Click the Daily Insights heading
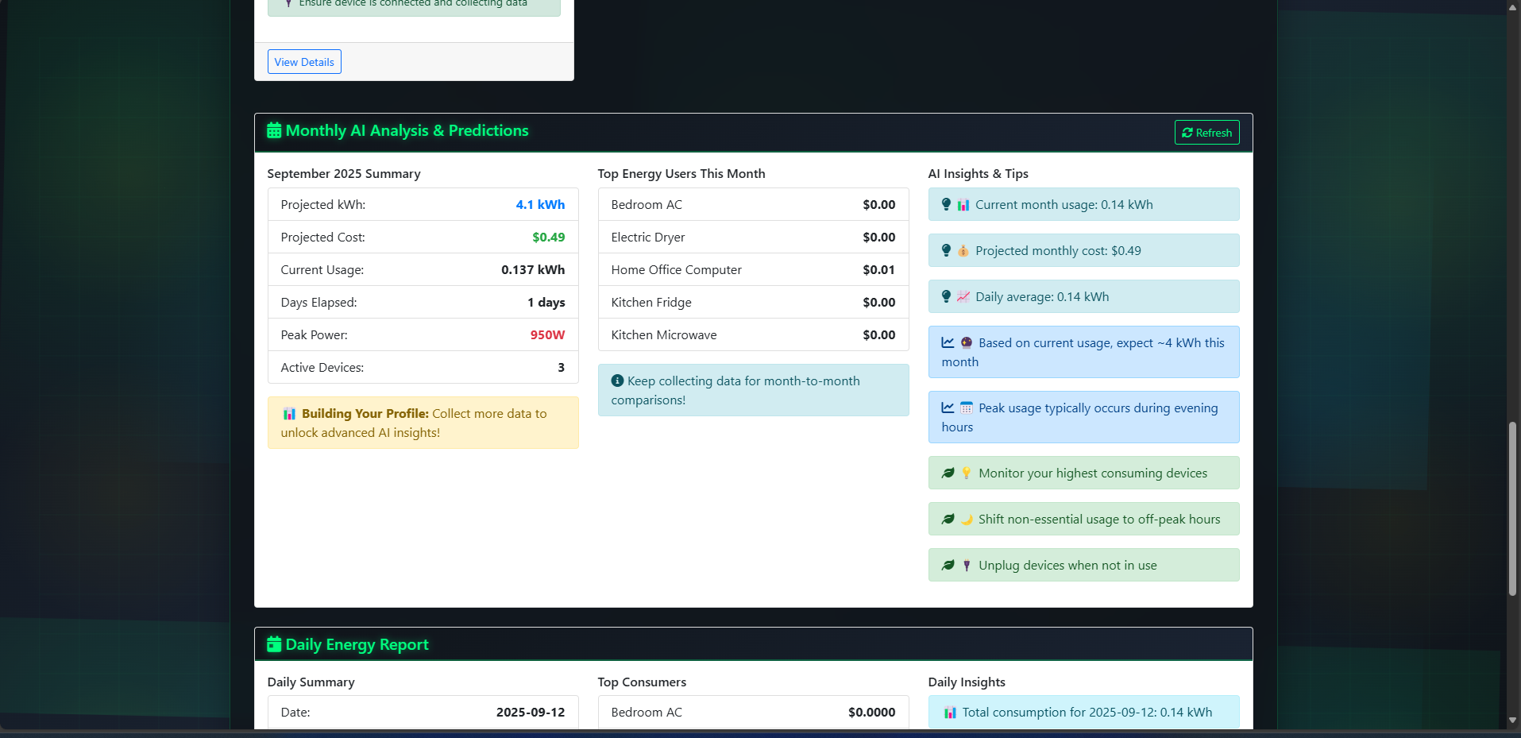 point(967,682)
